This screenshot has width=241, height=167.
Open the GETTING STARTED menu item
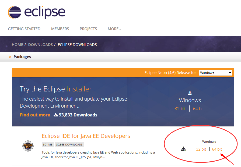[24, 29]
